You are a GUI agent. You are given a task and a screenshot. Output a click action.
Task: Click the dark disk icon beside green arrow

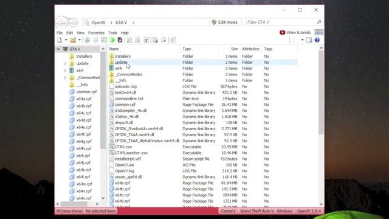pyautogui.click(x=120, y=40)
